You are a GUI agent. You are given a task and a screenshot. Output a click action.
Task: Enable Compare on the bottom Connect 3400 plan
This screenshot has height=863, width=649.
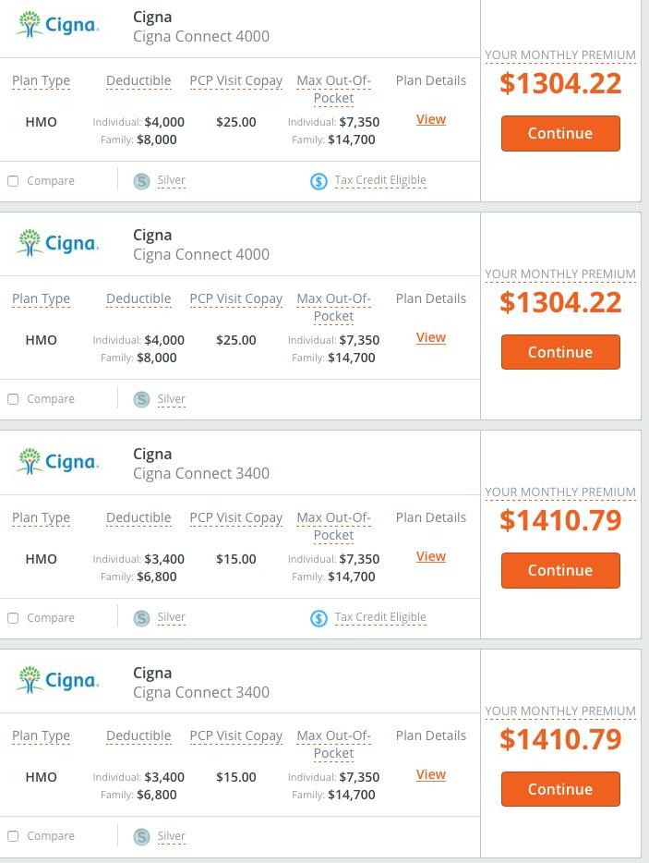pos(13,836)
